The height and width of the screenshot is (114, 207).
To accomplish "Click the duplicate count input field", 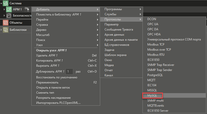I will (x=69, y=72).
